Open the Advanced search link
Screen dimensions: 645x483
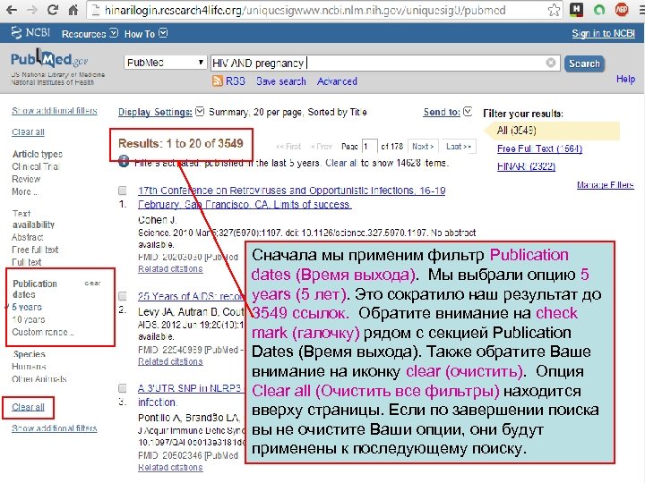pos(337,81)
